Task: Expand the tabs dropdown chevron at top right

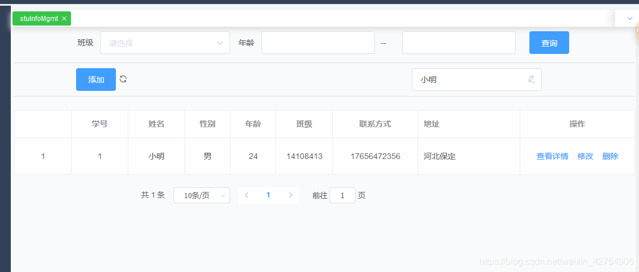Action: [x=630, y=18]
